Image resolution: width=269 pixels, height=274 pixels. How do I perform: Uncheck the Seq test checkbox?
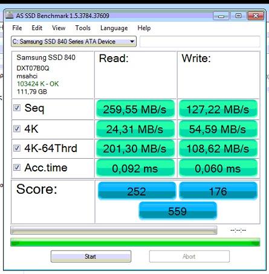[x=17, y=108]
